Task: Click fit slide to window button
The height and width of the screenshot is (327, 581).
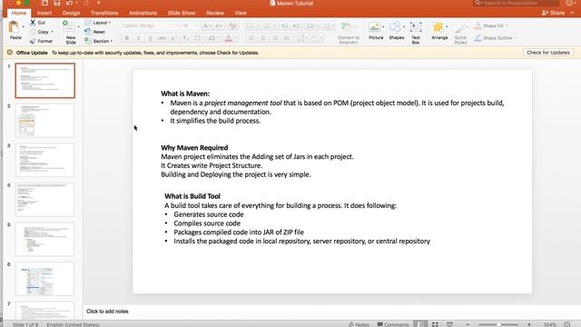Action: (x=566, y=324)
